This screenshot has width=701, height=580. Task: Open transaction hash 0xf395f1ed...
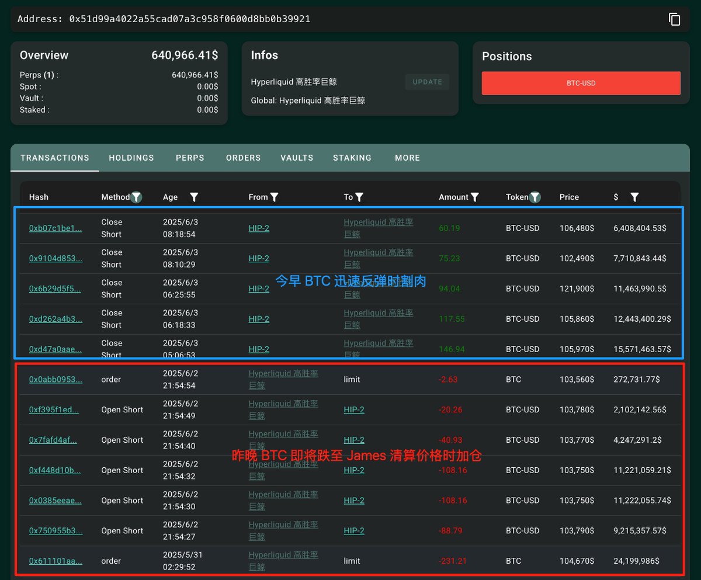tap(54, 410)
